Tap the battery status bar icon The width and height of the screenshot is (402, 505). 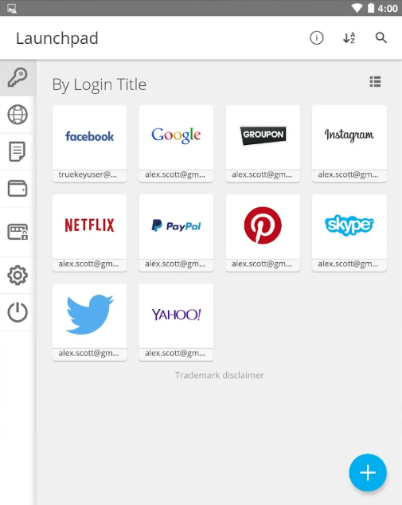pos(371,8)
